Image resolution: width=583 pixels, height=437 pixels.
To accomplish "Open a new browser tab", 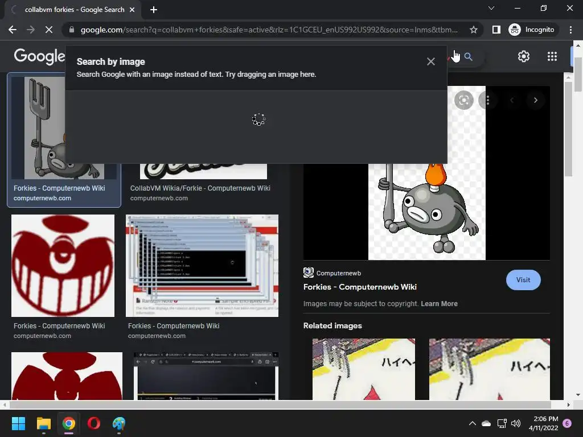I will 154,10.
